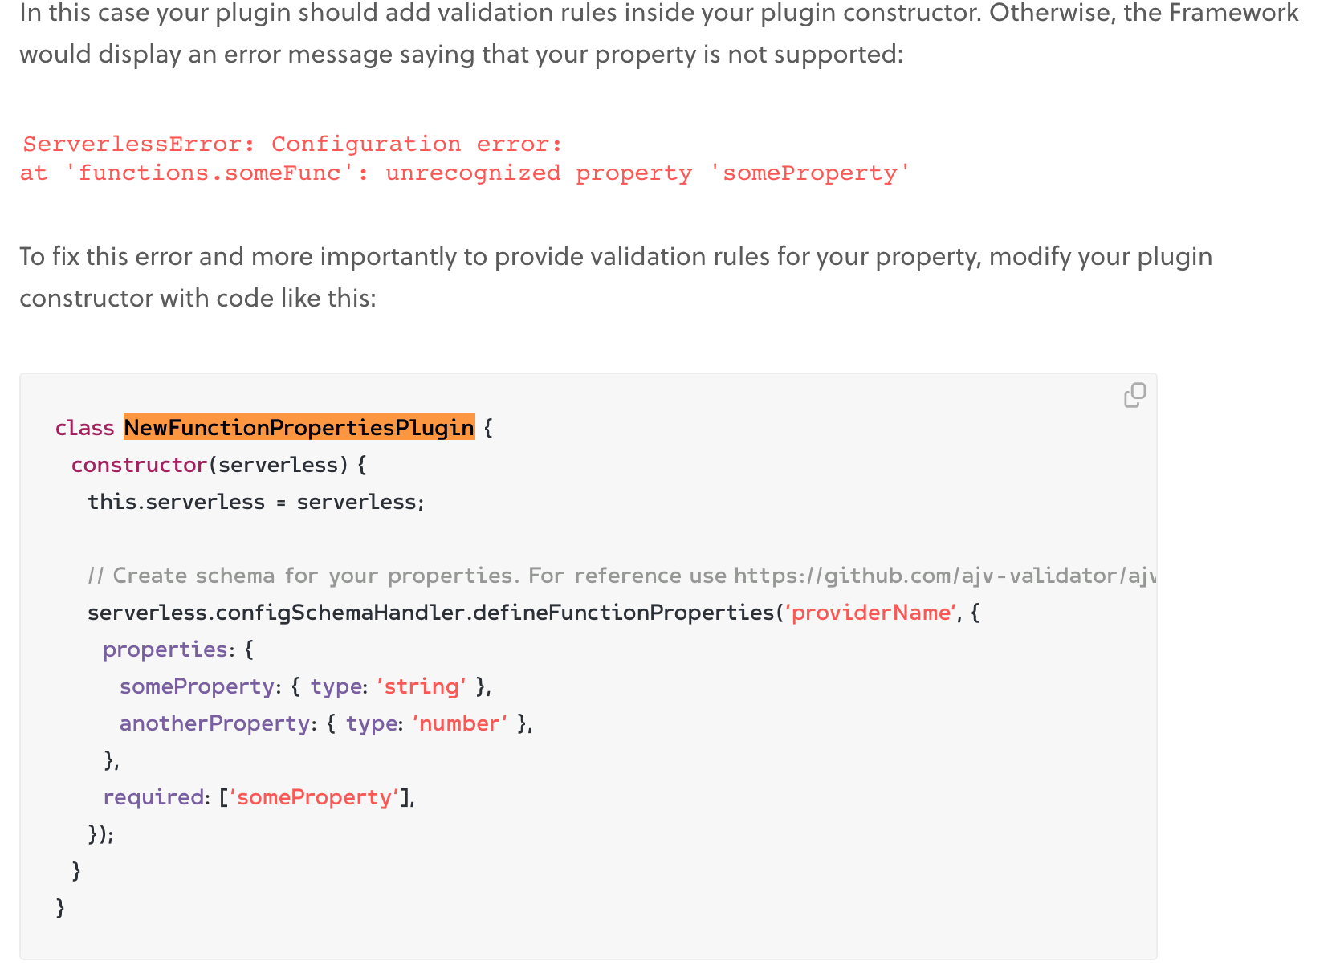
Task: Click the defineFunctionProperties call text
Action: coord(623,613)
